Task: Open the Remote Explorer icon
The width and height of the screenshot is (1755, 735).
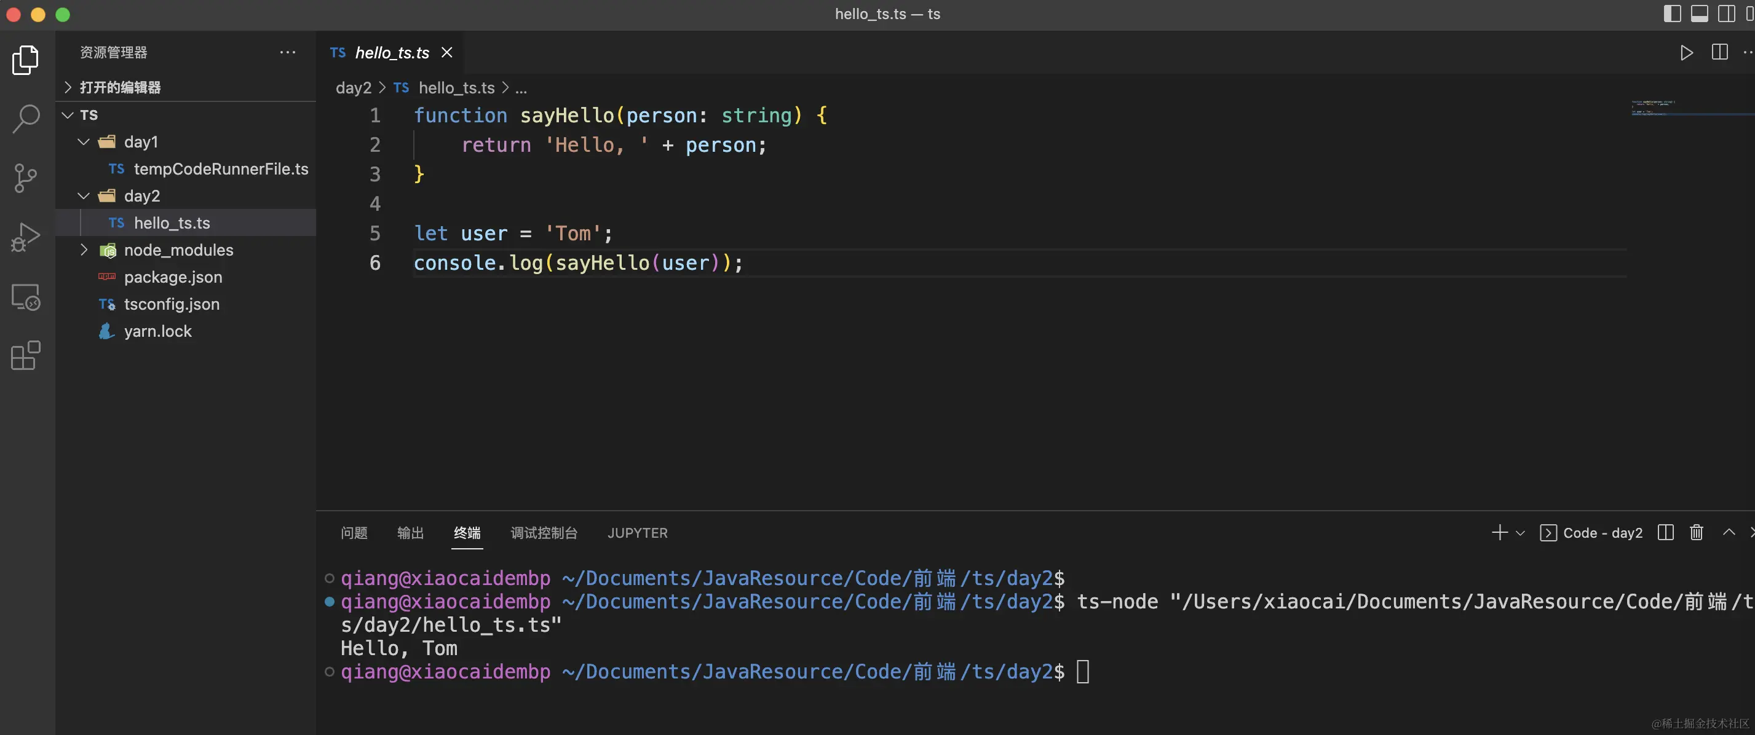Action: (26, 297)
